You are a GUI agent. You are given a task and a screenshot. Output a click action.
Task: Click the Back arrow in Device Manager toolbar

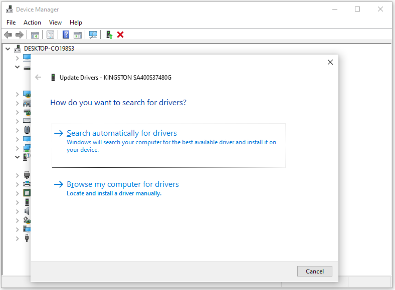(8, 35)
